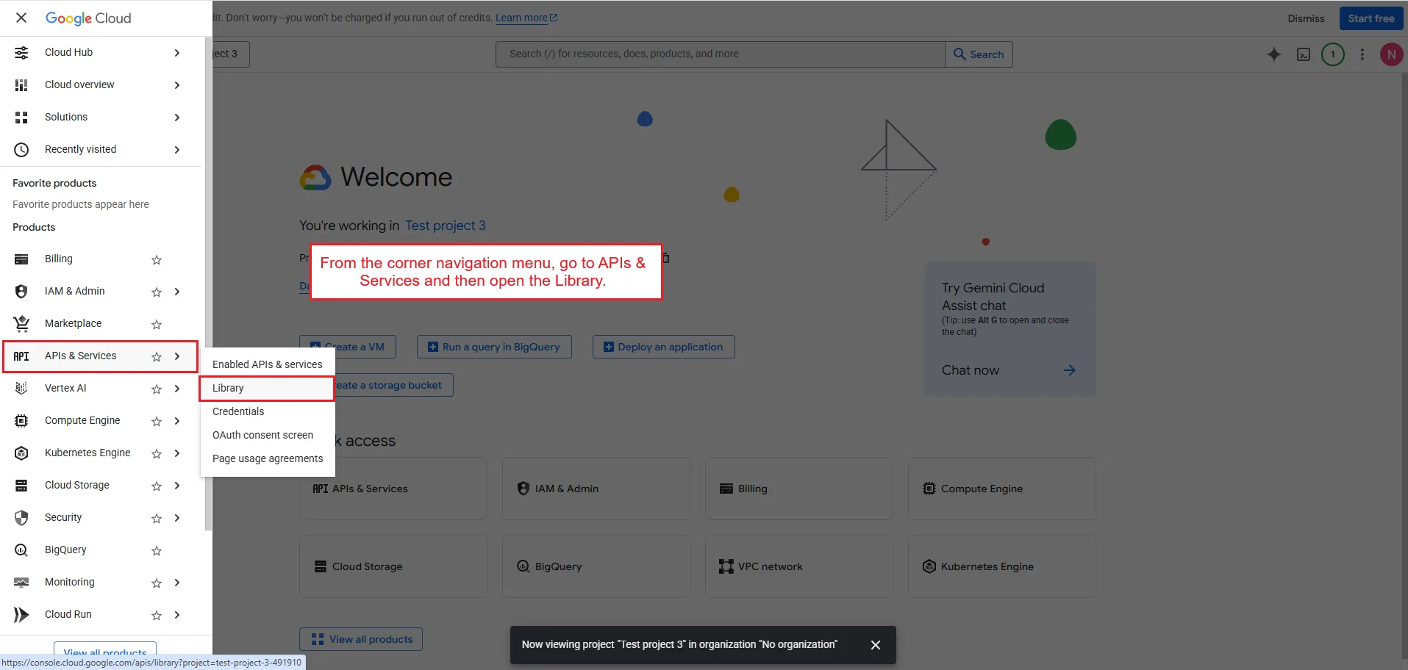Pin Vertex AI with its star
The image size is (1408, 670).
coord(157,389)
